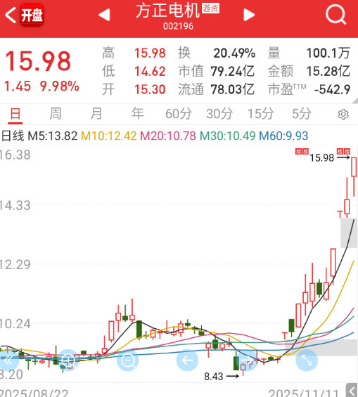Switch to previous stock with left triangle
The height and width of the screenshot is (397, 358).
click(104, 15)
